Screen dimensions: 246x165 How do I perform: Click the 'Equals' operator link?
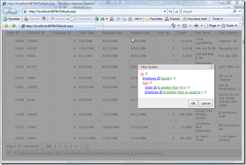pyautogui.click(x=165, y=78)
